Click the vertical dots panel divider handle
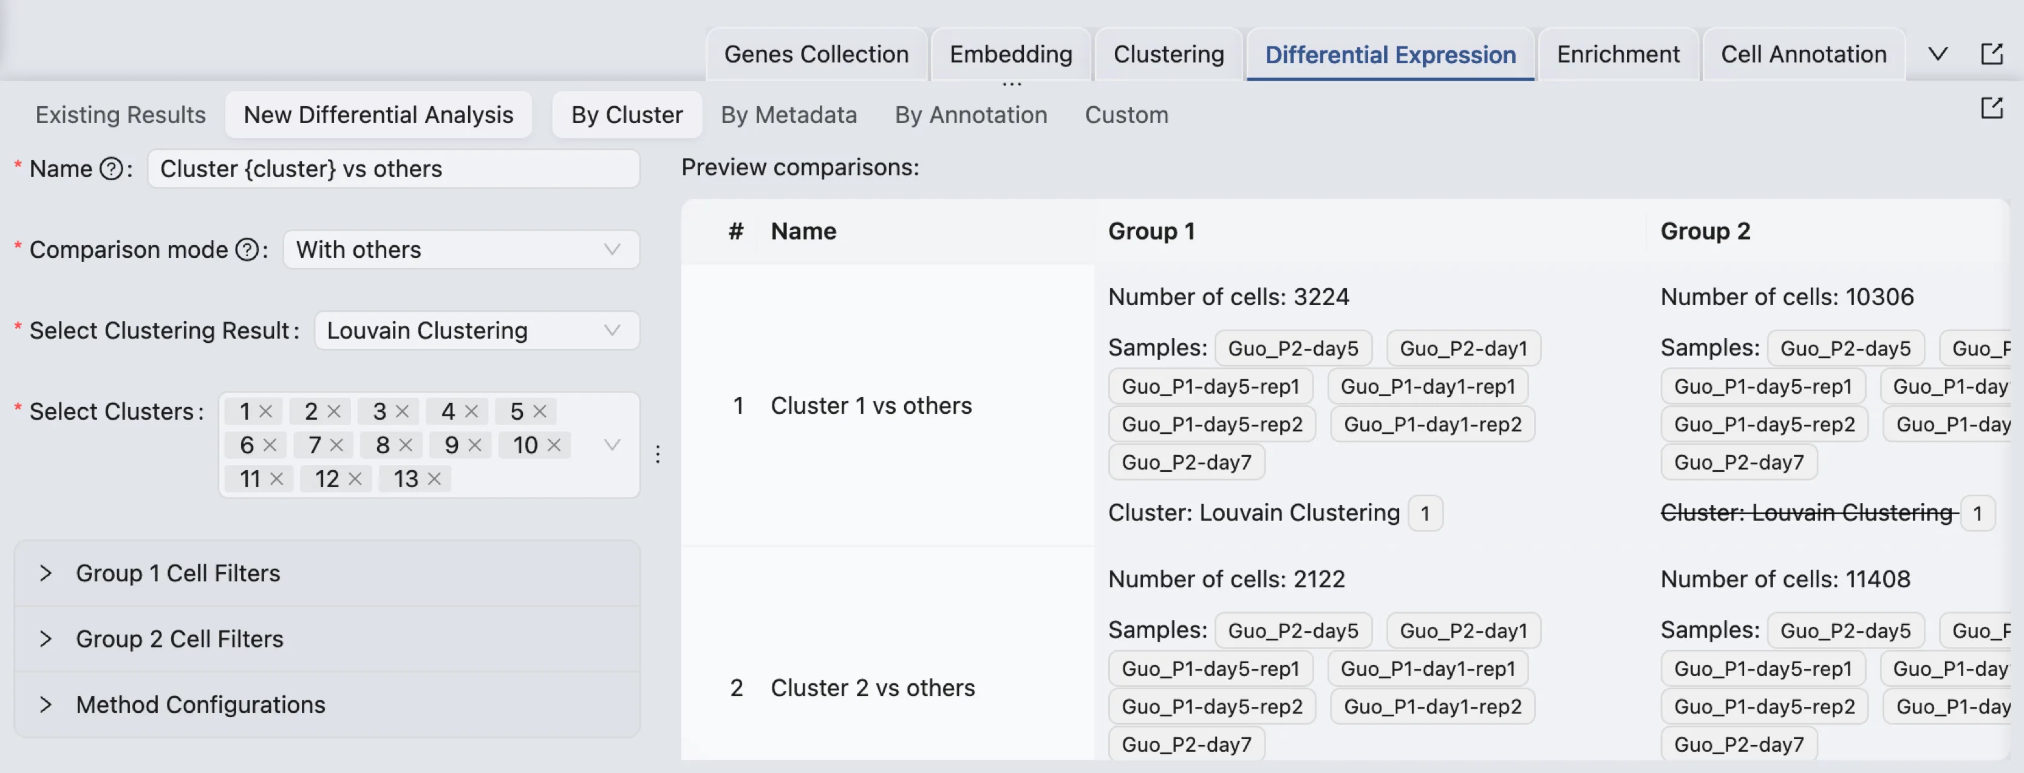The image size is (2024, 773). click(658, 454)
